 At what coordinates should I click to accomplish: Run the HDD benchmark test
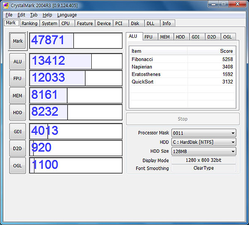pos(17,112)
